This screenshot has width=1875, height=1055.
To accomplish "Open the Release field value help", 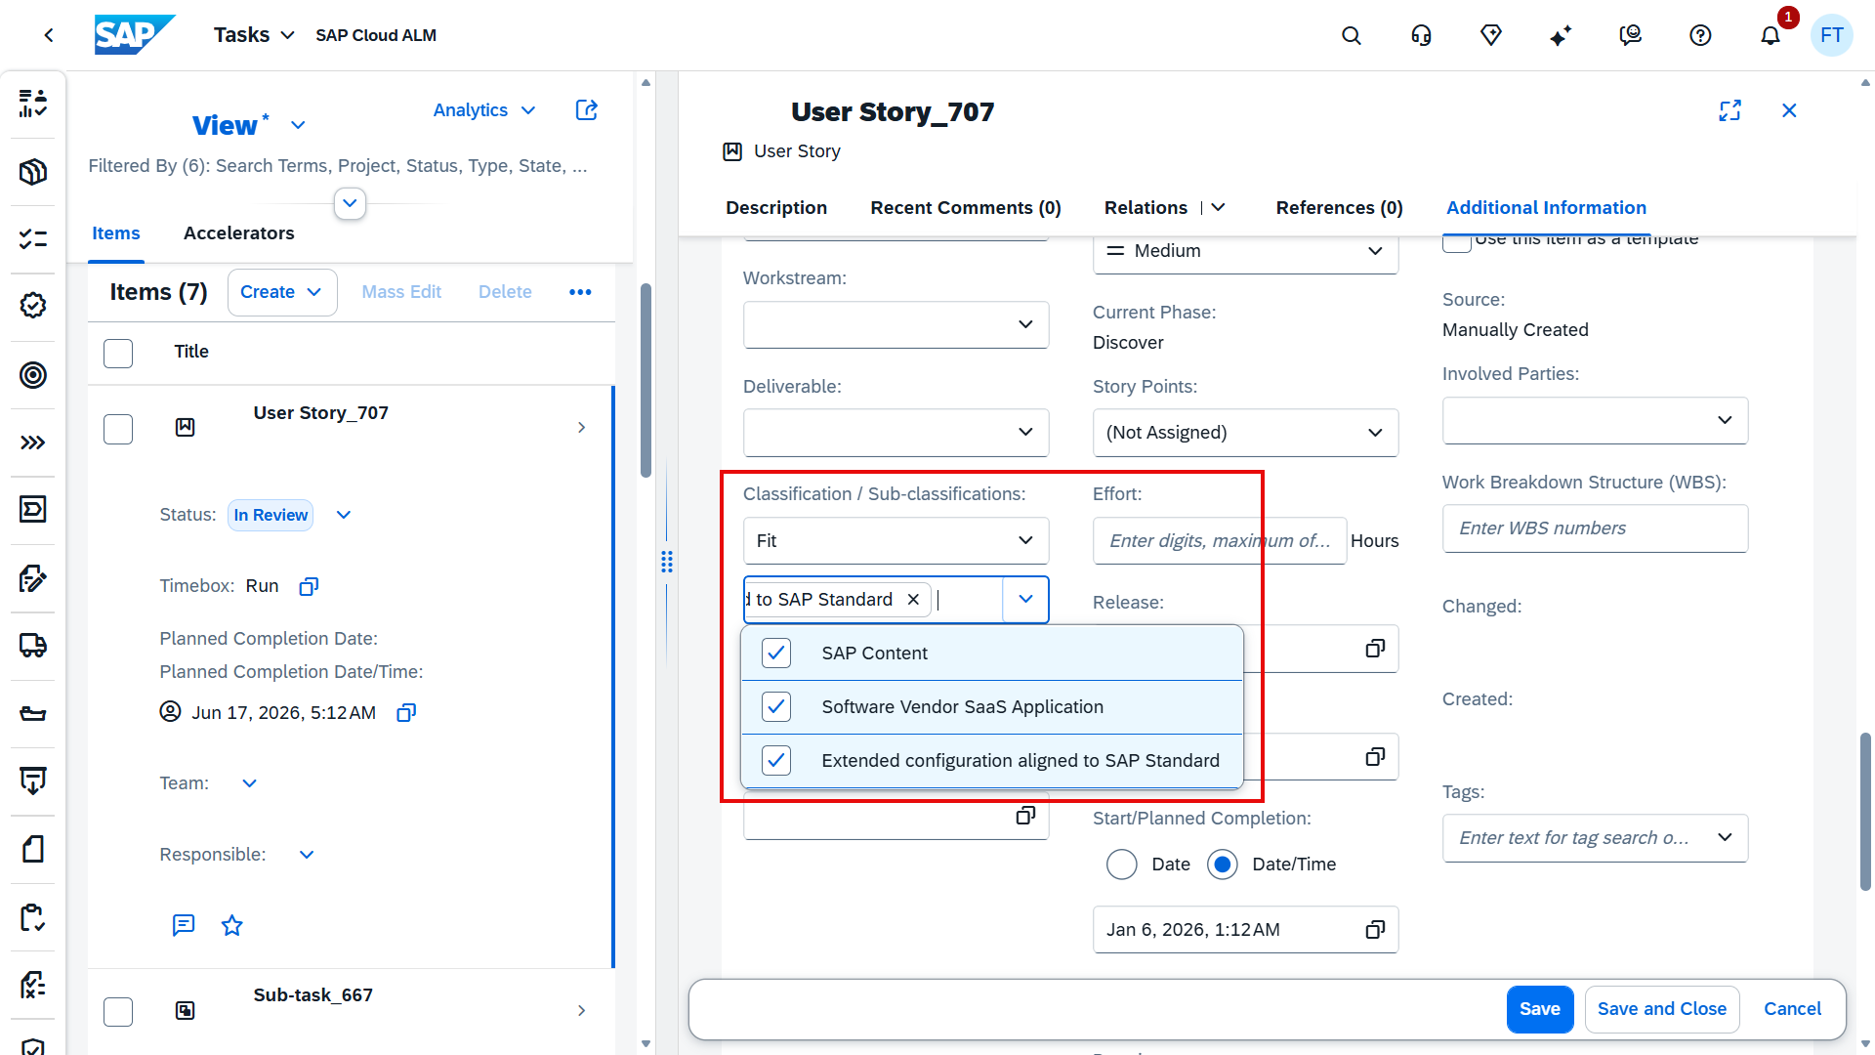I will click(x=1375, y=649).
